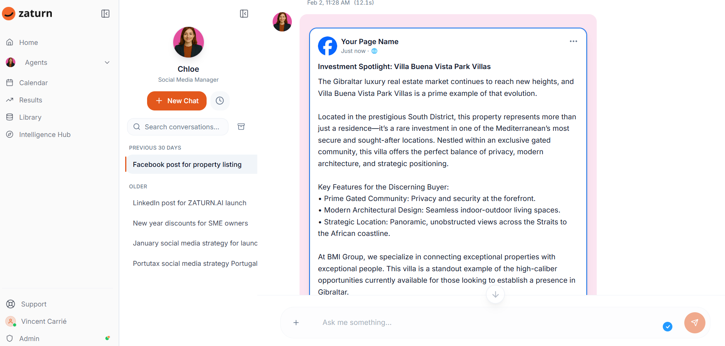Click the Facebook logo on the post preview
The width and height of the screenshot is (725, 346).
point(327,46)
